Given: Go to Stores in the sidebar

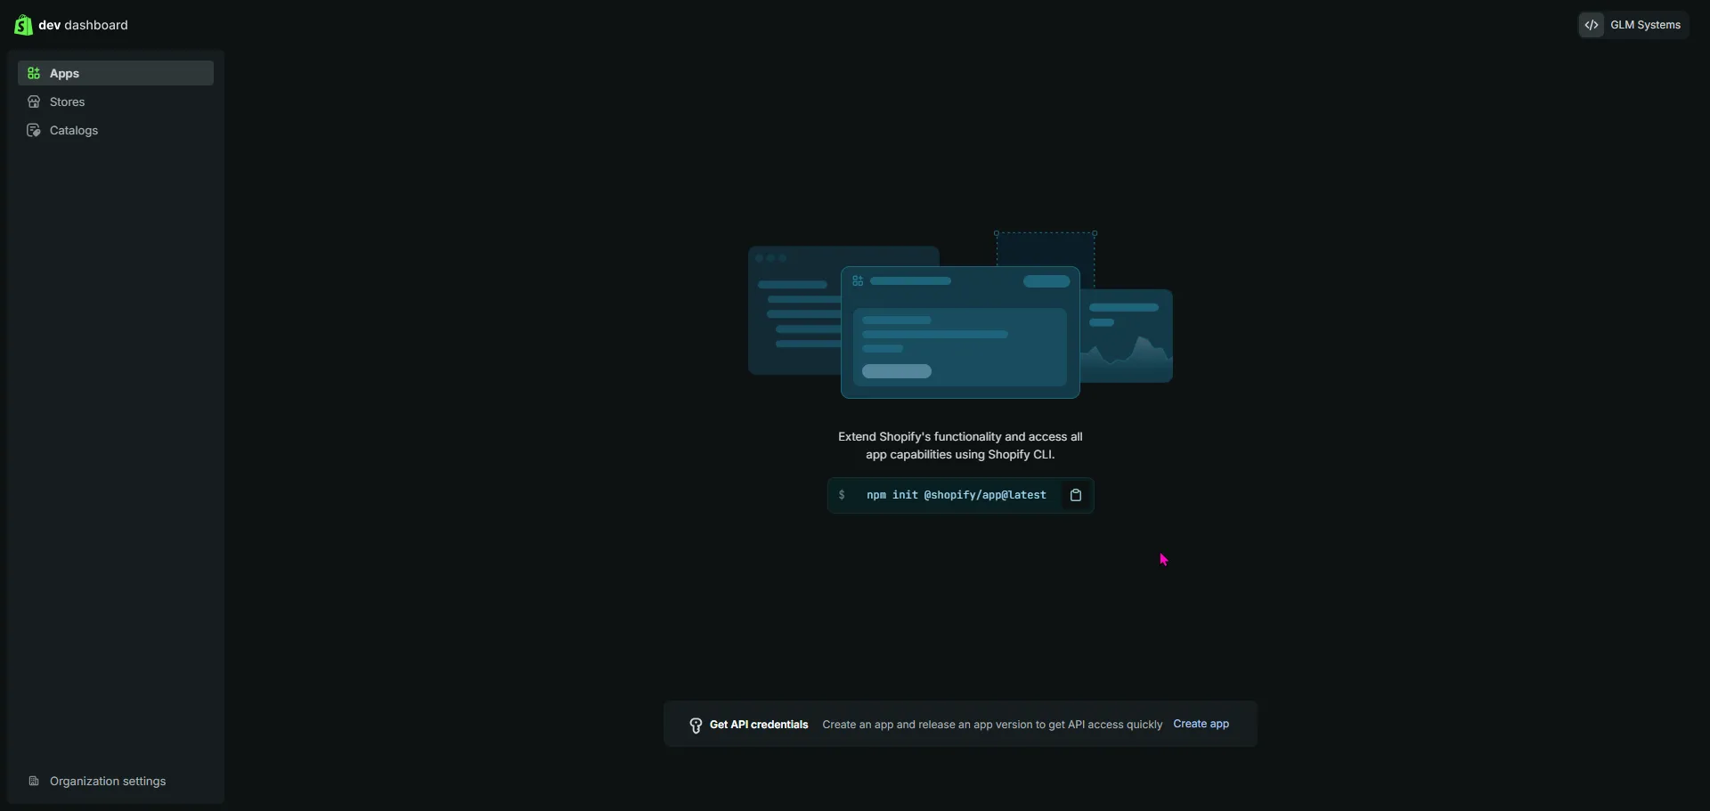Looking at the screenshot, I should (x=116, y=101).
